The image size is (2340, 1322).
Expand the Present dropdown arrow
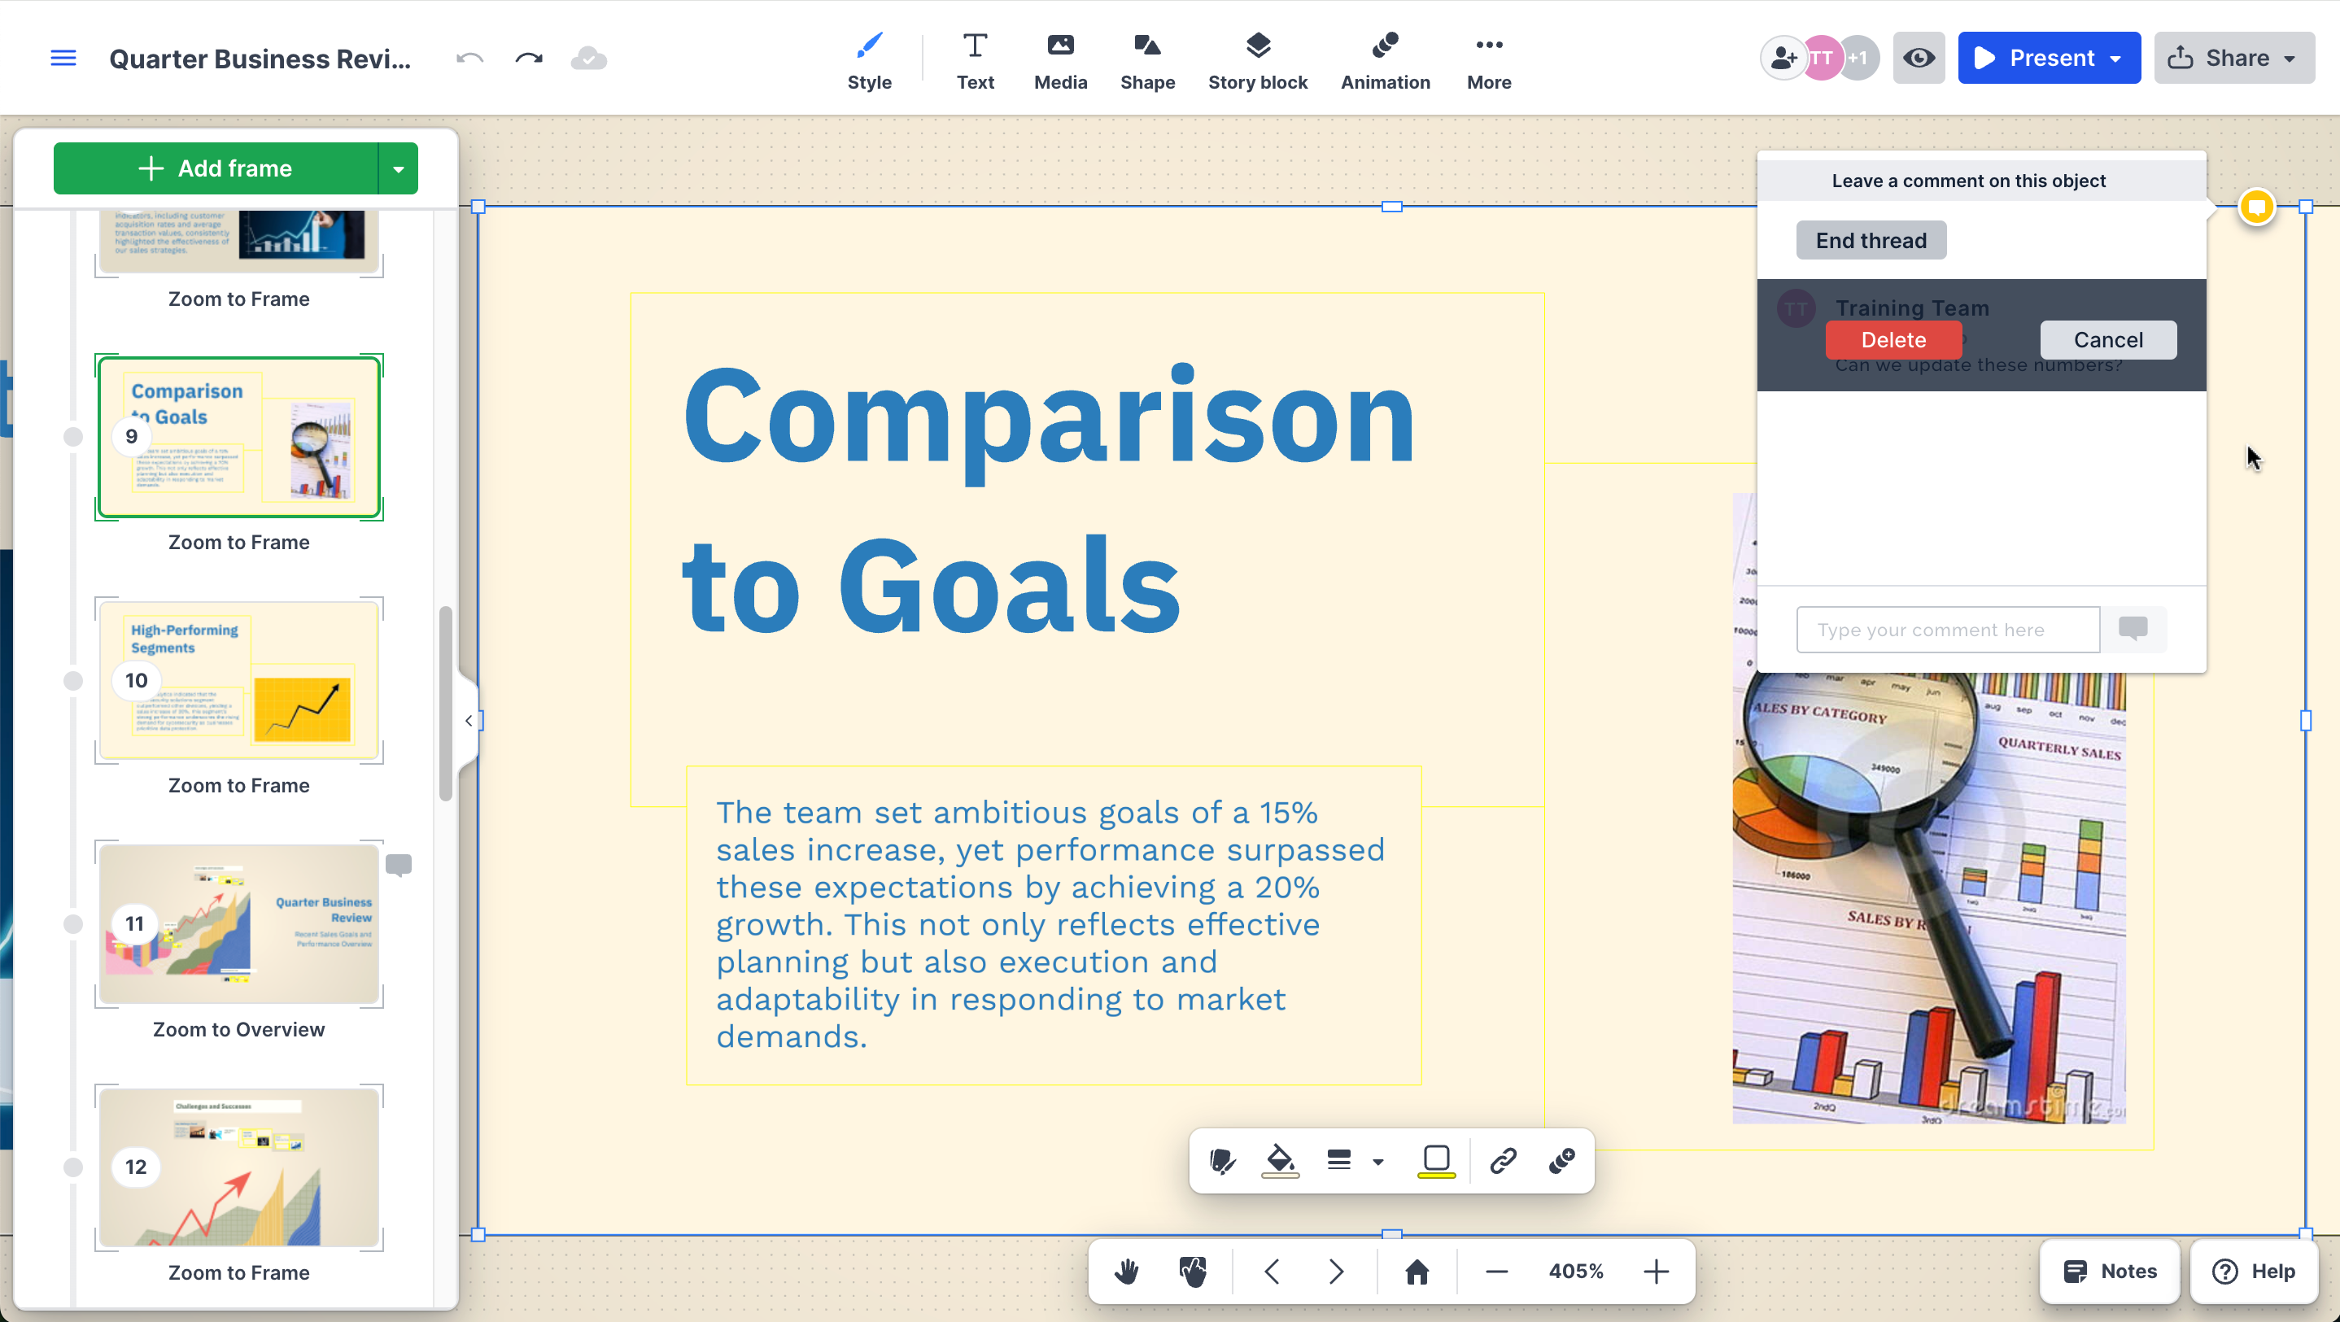pyautogui.click(x=2117, y=59)
